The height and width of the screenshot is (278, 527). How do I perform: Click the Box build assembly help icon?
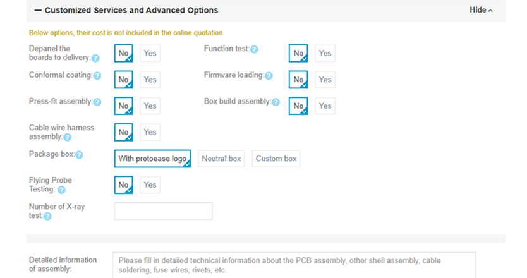coord(276,102)
